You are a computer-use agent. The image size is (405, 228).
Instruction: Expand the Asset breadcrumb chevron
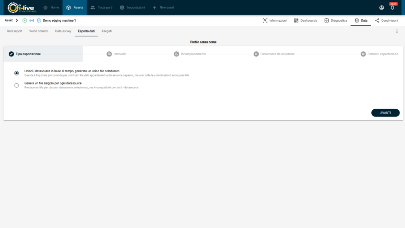pyautogui.click(x=17, y=21)
